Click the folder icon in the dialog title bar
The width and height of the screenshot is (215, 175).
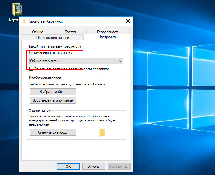(x=24, y=21)
